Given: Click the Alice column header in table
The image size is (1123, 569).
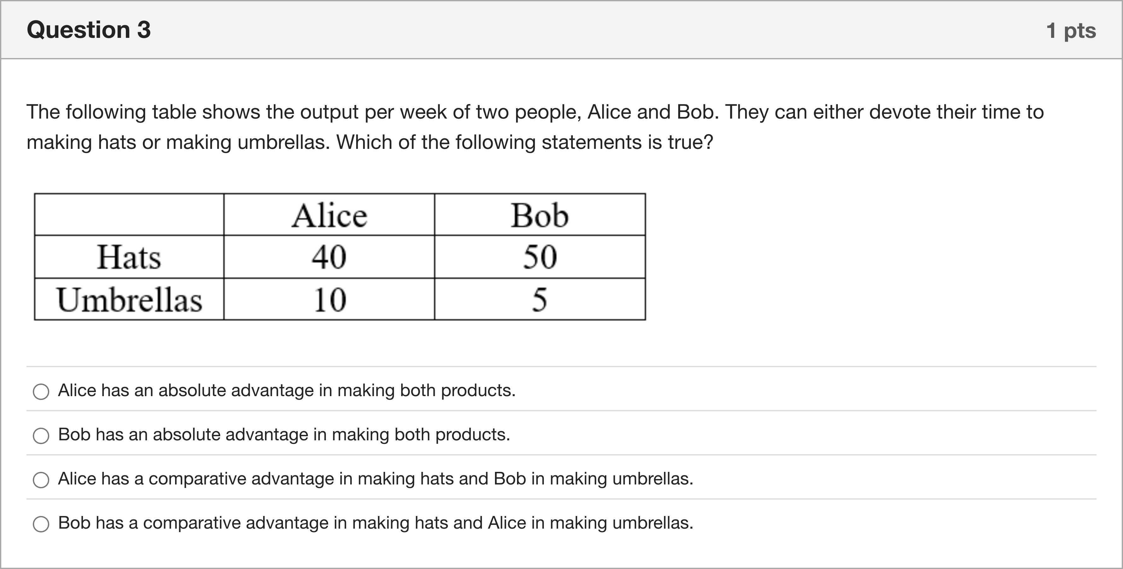Looking at the screenshot, I should tap(329, 215).
